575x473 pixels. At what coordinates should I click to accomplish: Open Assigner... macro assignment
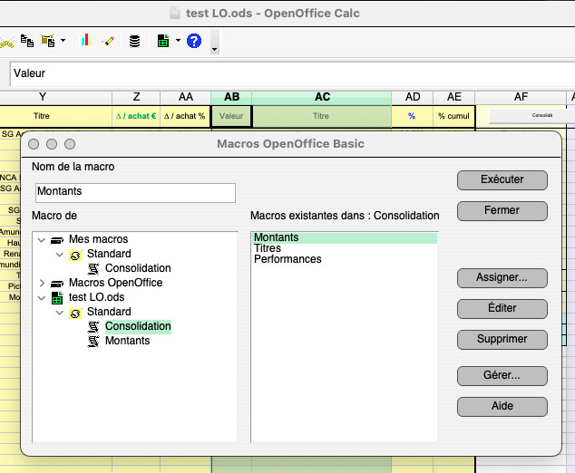[502, 277]
